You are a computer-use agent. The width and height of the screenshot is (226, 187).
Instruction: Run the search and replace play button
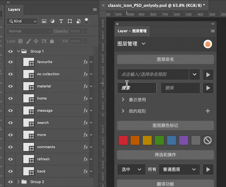click(208, 88)
